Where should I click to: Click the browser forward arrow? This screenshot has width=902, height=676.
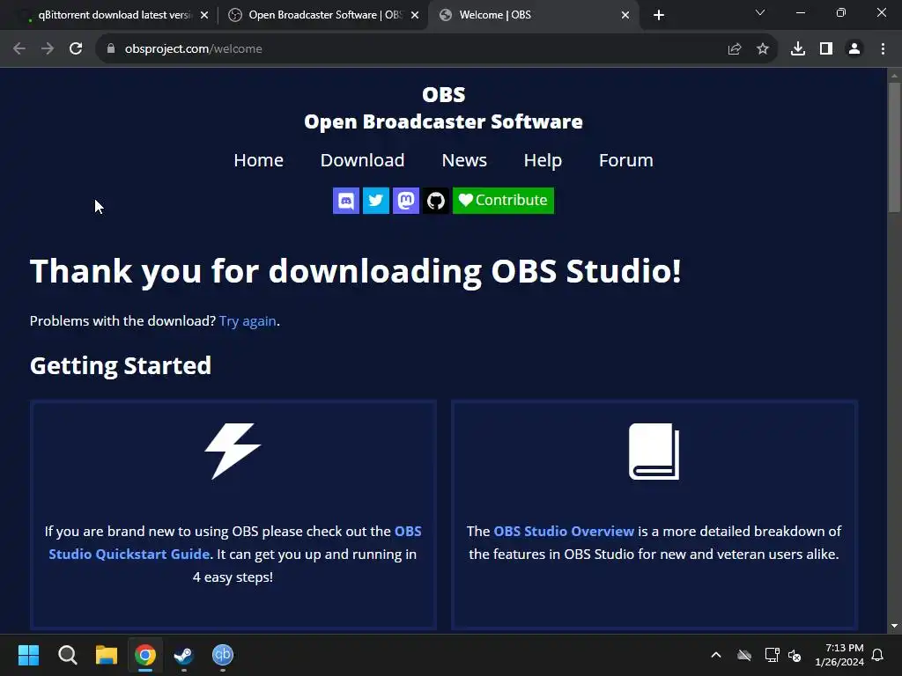coord(48,49)
